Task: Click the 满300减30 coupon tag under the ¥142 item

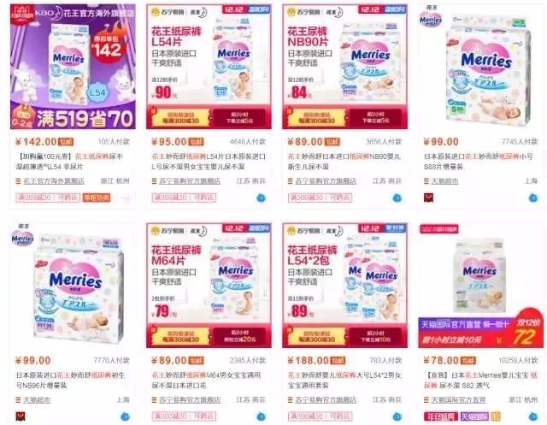Action: pyautogui.click(x=48, y=198)
